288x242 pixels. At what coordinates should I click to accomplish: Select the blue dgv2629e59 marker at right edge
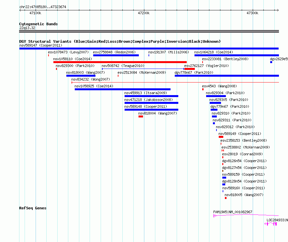(x=271, y=62)
